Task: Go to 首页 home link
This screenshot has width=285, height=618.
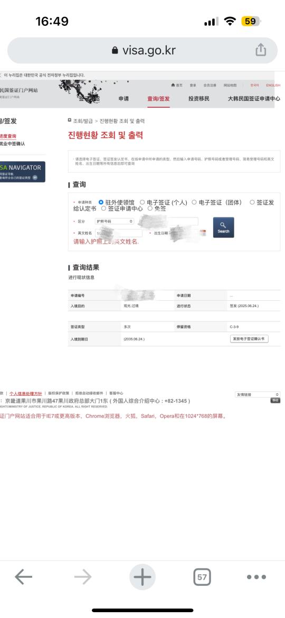Action: pyautogui.click(x=177, y=85)
